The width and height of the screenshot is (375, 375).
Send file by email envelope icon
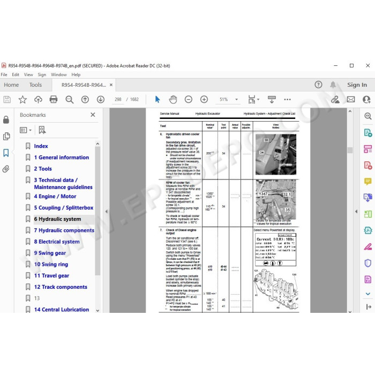click(x=350, y=99)
